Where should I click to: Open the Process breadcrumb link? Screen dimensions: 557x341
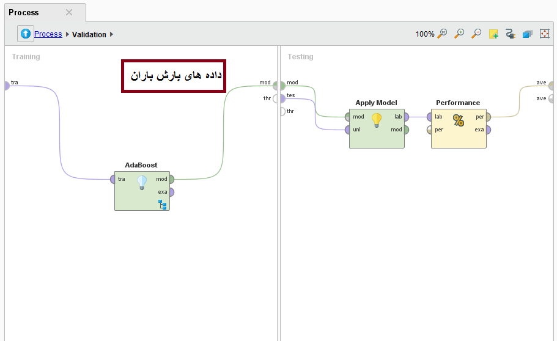pos(48,34)
